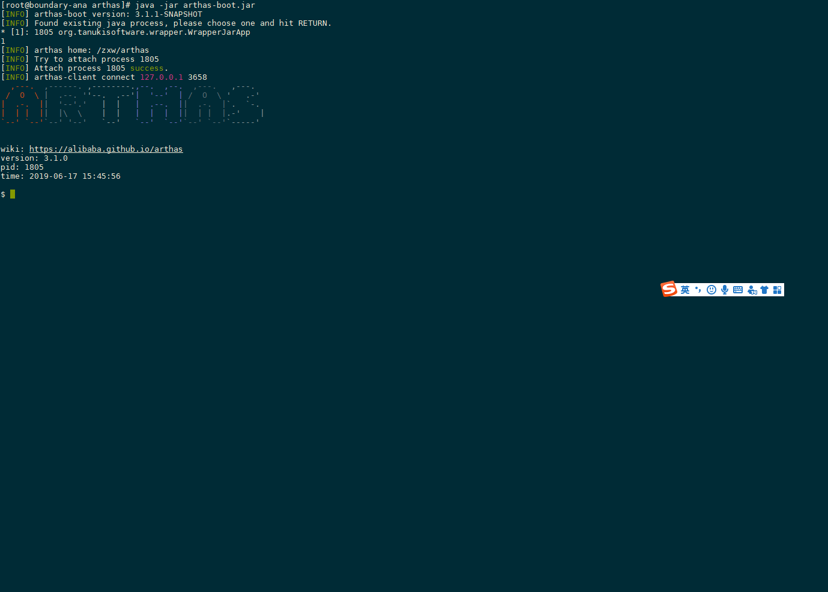
Task: Open the Sogou toolbox grid icon
Action: (778, 290)
